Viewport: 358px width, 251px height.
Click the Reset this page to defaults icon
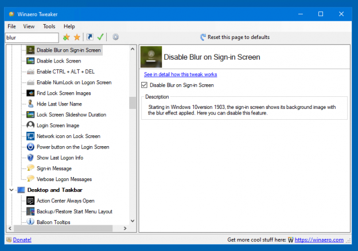tap(203, 37)
